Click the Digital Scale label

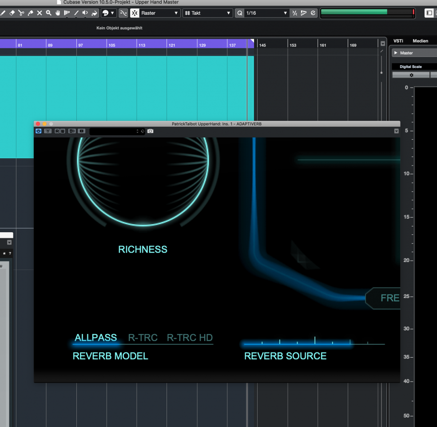click(x=410, y=67)
